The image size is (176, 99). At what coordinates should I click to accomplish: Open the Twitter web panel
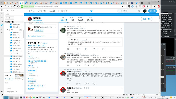click(x=2, y=25)
